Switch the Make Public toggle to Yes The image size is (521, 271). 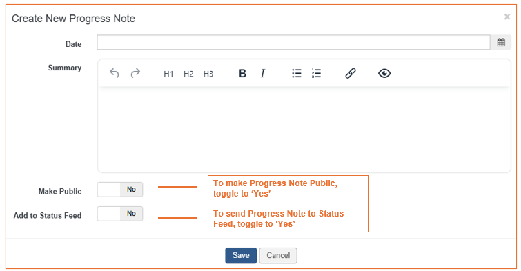120,190
